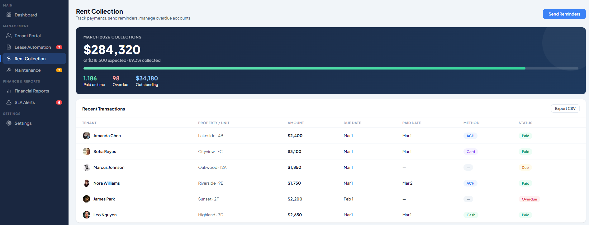Click the Tenant Portal people icon
The height and width of the screenshot is (225, 589).
coord(9,36)
